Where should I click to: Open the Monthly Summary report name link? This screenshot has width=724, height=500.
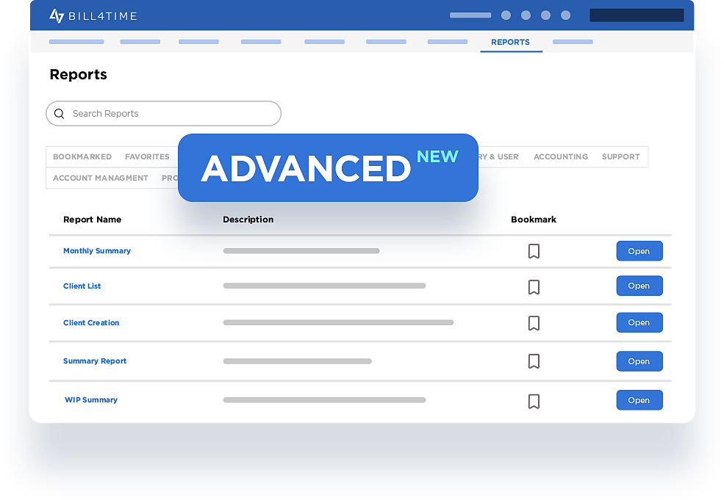click(x=97, y=251)
